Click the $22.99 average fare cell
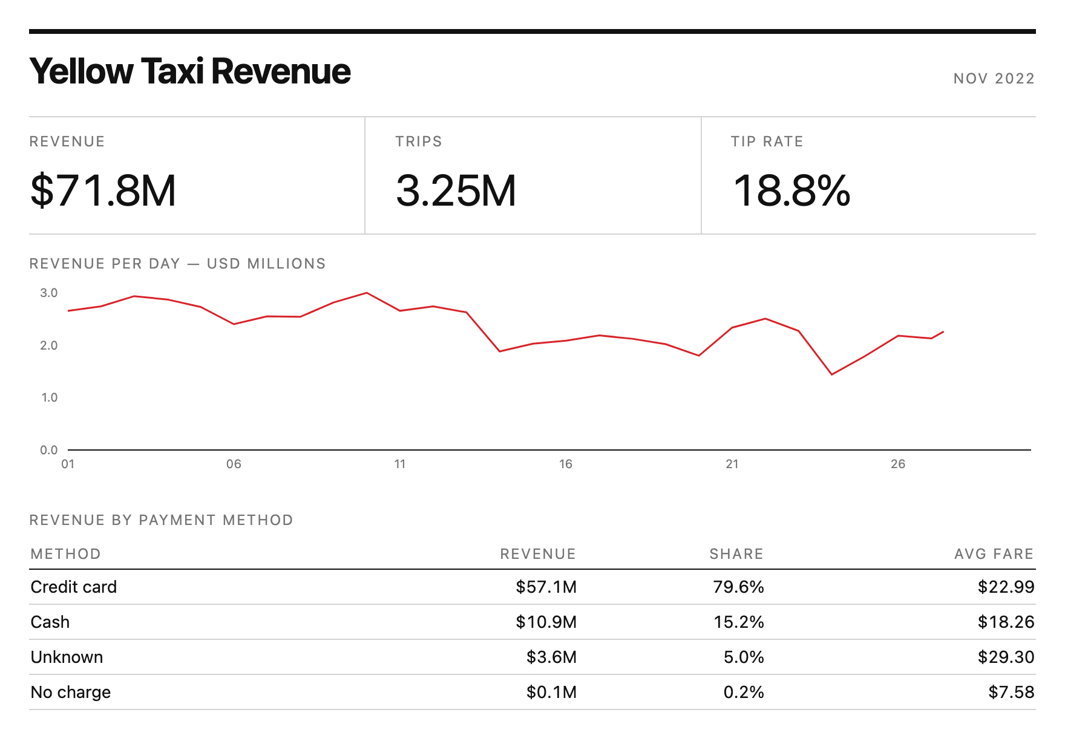Screen dimensions: 1065x750 click(1006, 587)
